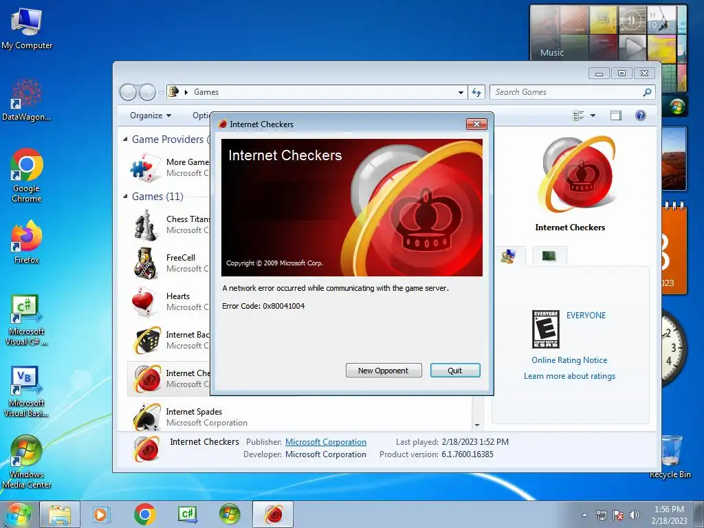Open Windows Media Center desktop shortcut

(x=27, y=461)
